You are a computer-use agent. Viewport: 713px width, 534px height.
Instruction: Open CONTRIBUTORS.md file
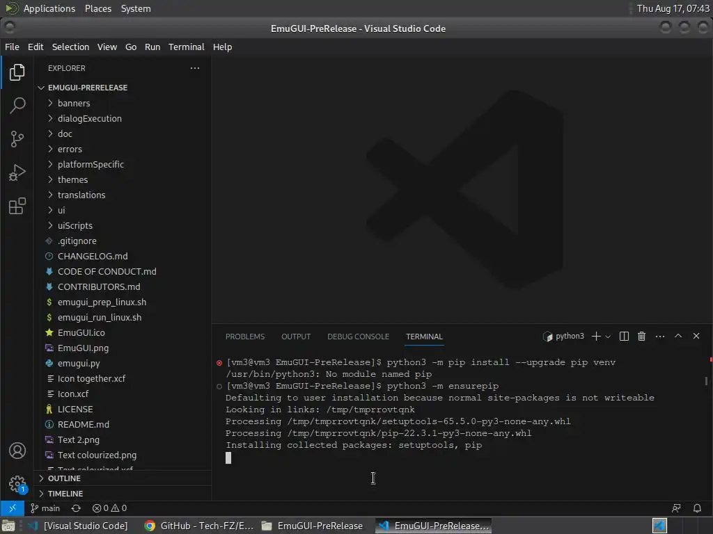99,287
